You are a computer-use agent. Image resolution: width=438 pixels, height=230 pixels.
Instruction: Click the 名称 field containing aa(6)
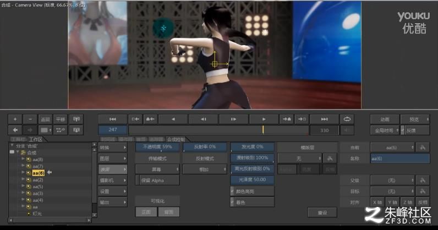click(x=400, y=158)
